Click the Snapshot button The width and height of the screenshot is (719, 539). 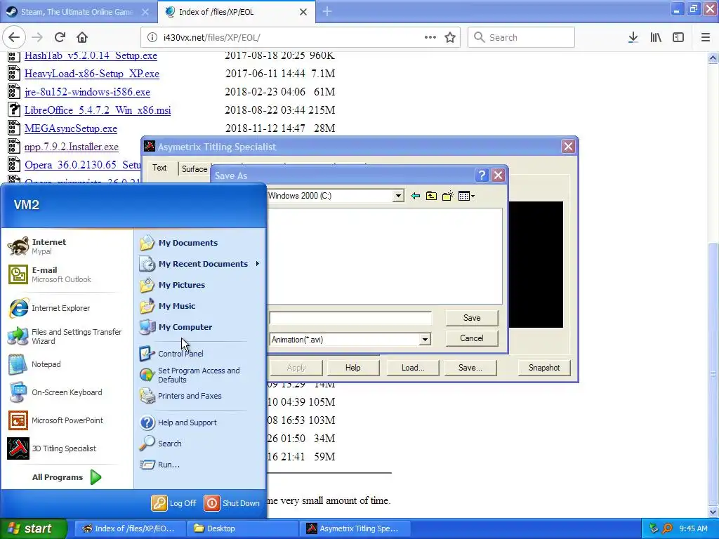point(544,368)
